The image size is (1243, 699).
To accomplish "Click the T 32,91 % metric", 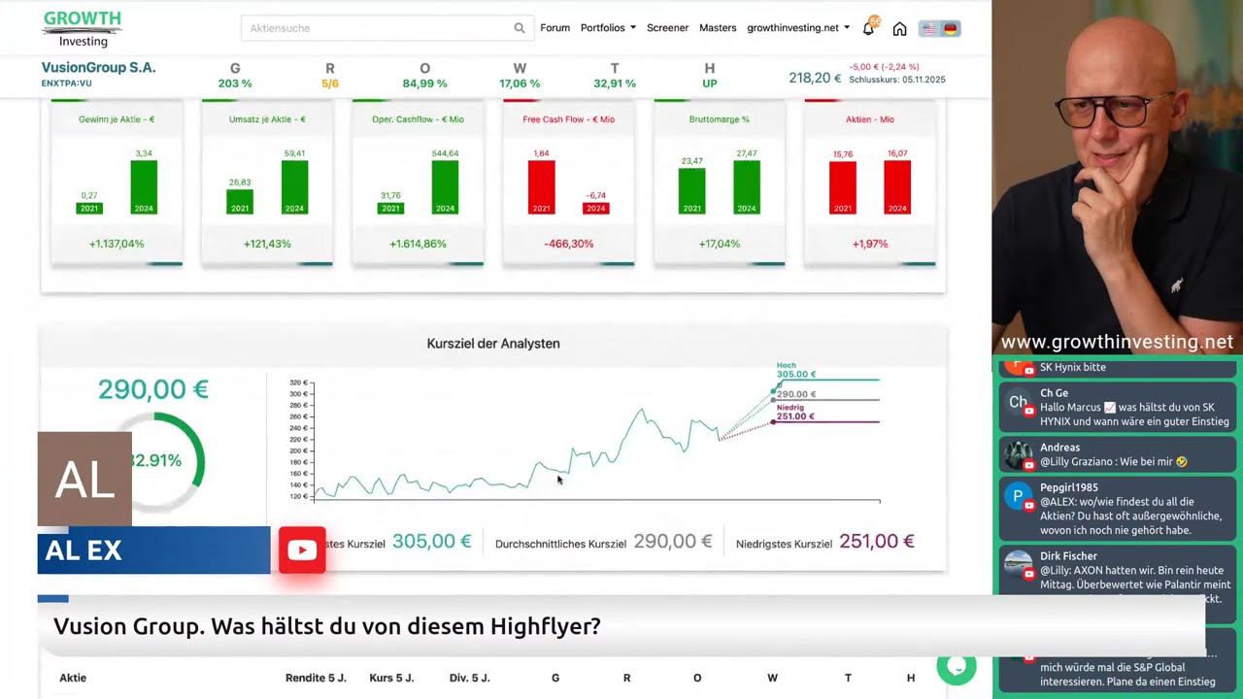I will coord(615,76).
